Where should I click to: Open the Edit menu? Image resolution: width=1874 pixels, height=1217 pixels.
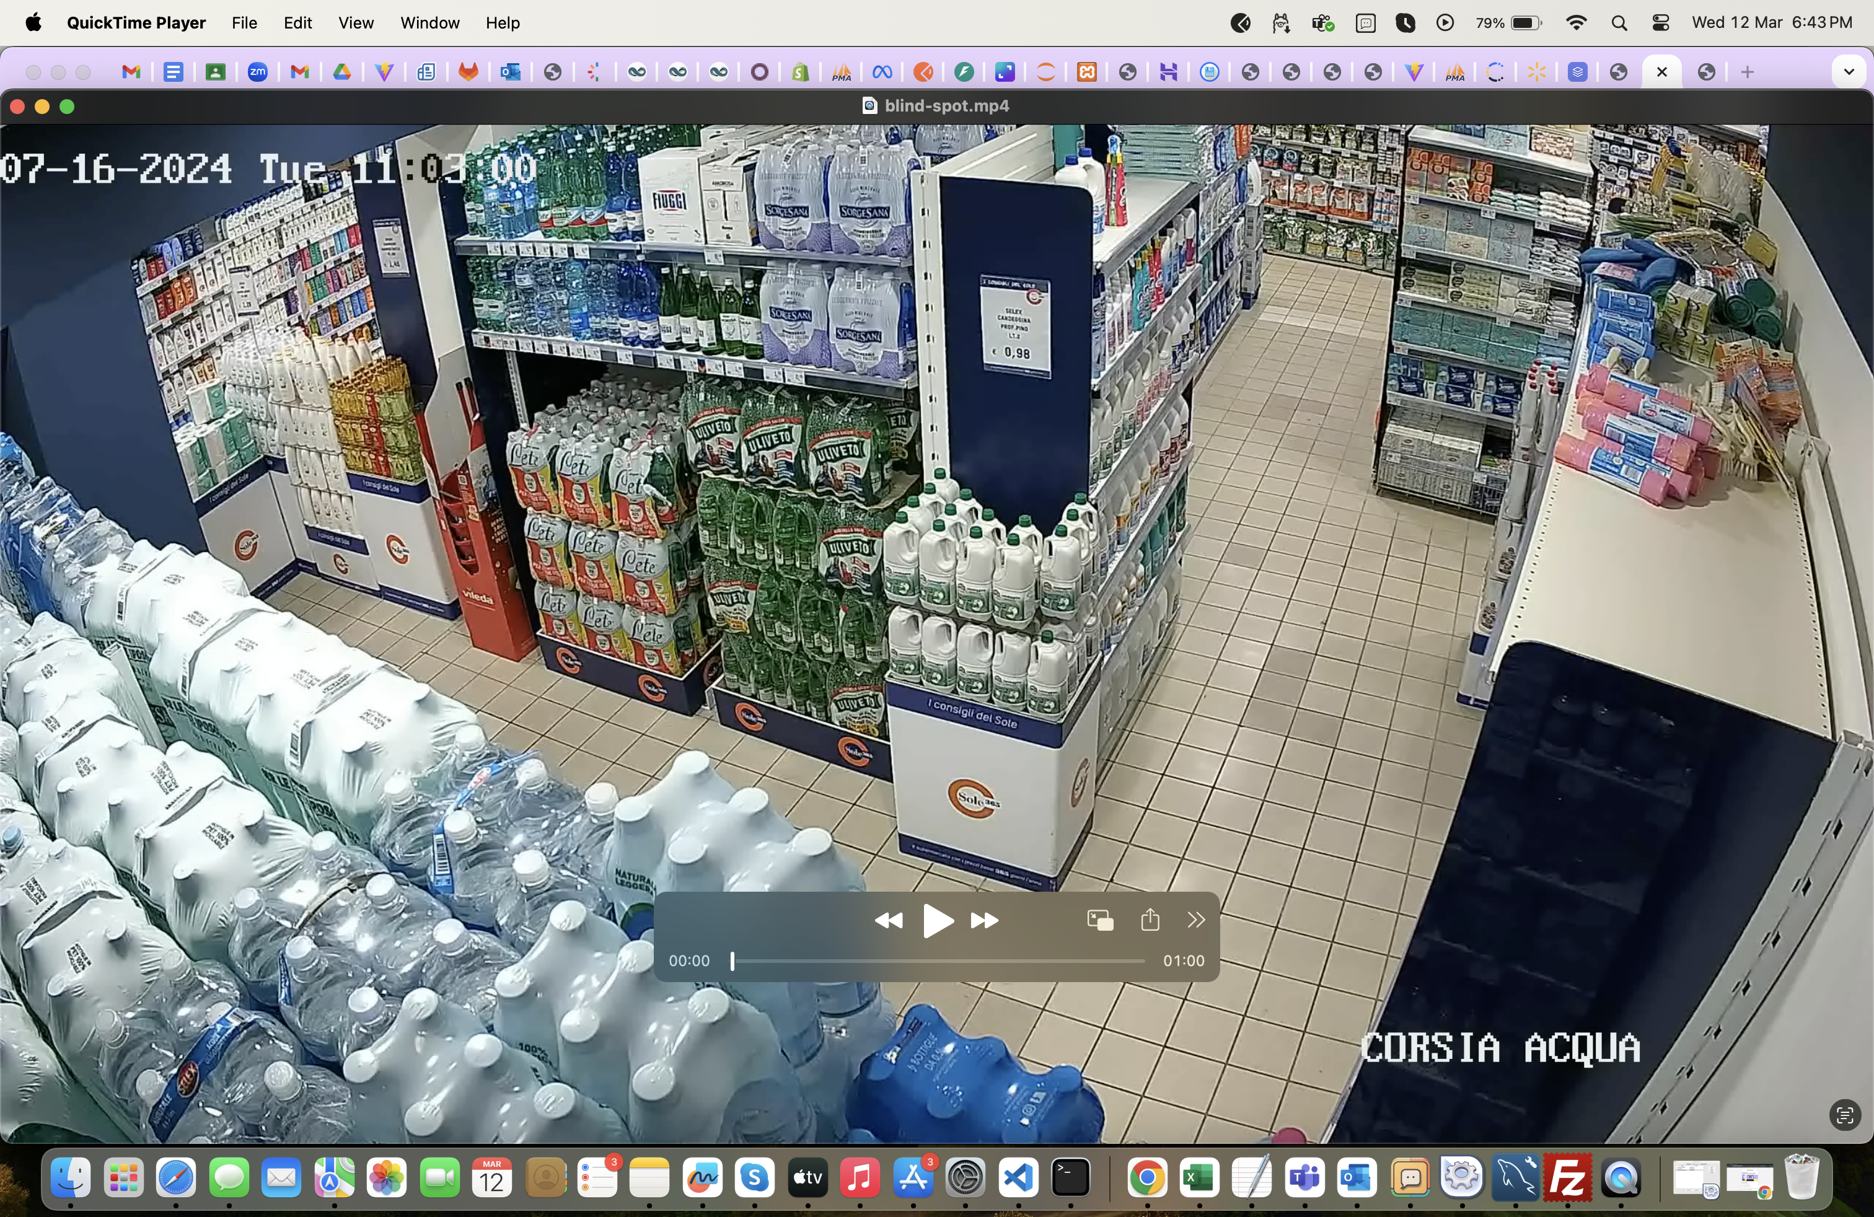(297, 23)
